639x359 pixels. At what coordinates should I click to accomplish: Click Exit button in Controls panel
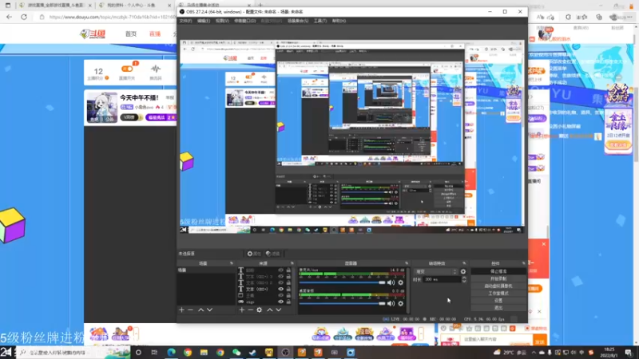pyautogui.click(x=498, y=308)
